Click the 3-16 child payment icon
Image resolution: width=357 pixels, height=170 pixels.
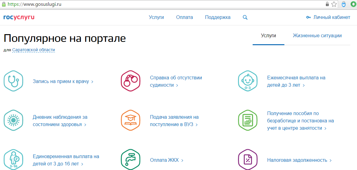[13, 160]
